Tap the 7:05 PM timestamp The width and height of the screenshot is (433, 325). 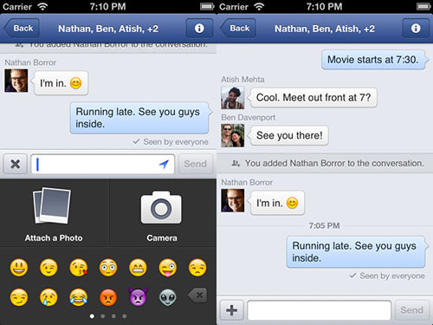[324, 225]
